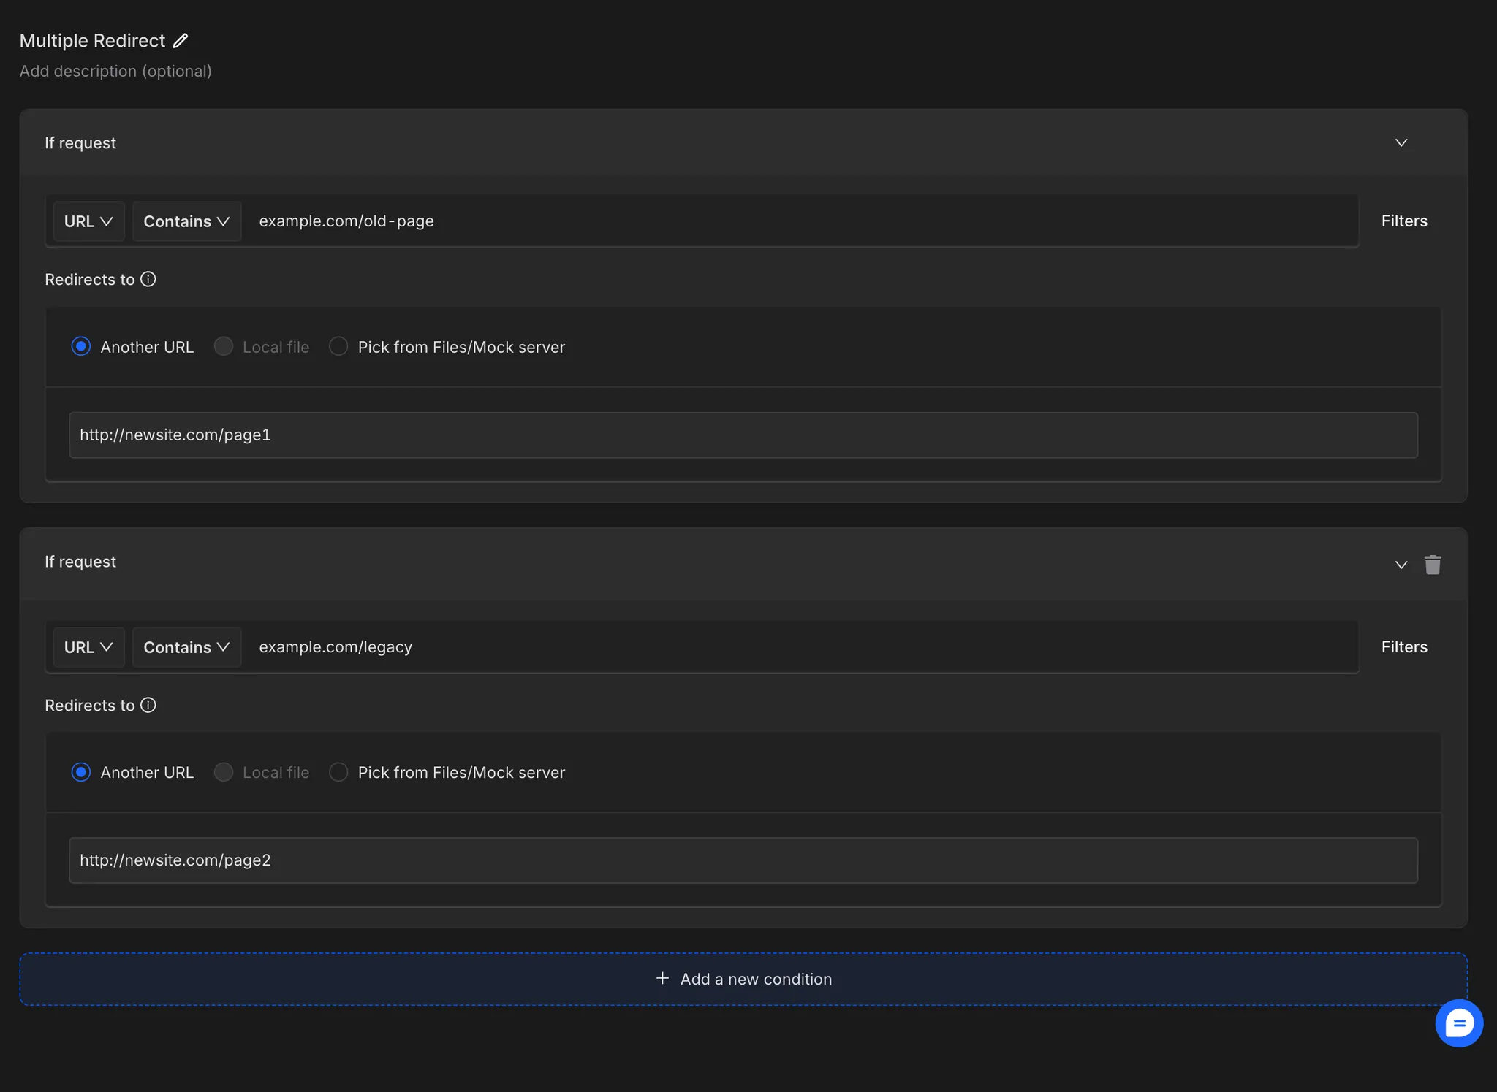Add a new condition

click(x=743, y=979)
